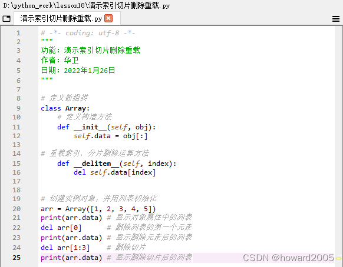Viewport: 343px width, 267px height.
Task: Click the 'def __delitem__(self, index):' line
Action: tap(117, 163)
